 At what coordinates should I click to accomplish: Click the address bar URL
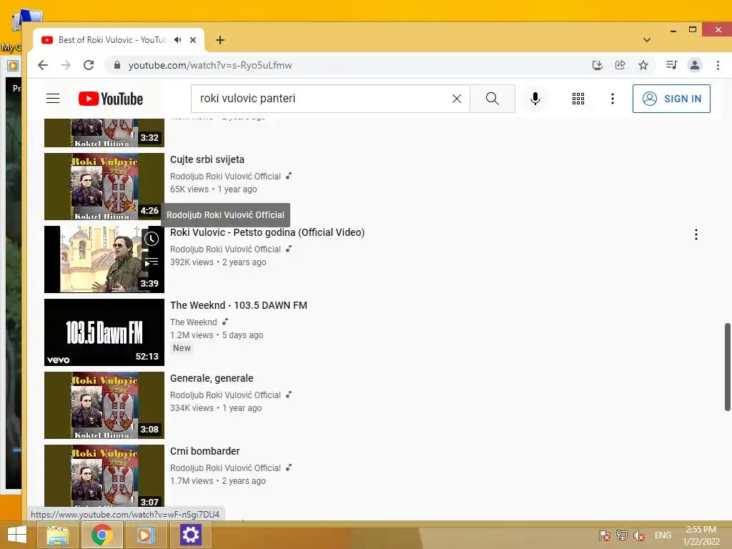tap(210, 65)
